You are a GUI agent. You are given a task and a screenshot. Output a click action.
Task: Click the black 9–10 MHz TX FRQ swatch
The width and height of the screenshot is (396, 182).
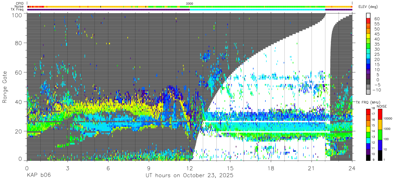coord(368,157)
